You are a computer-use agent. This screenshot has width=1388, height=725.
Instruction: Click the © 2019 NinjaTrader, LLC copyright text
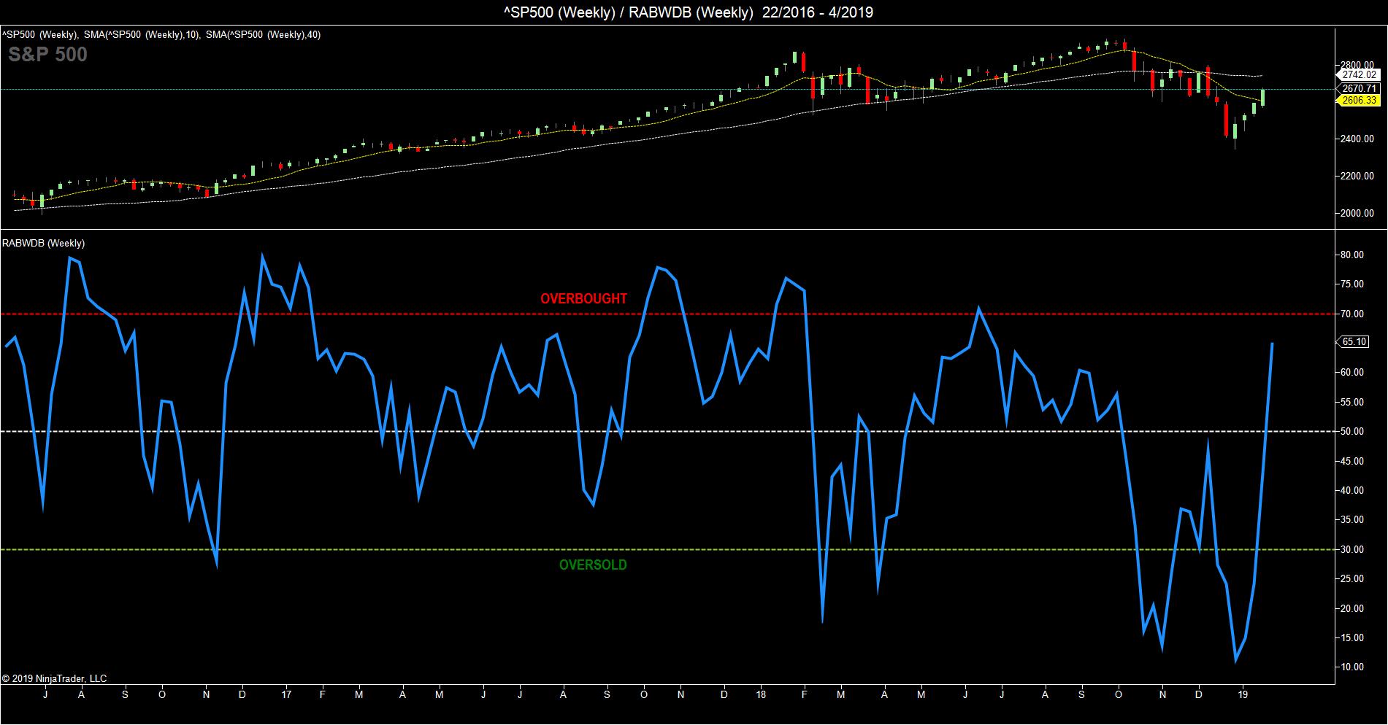pyautogui.click(x=55, y=678)
